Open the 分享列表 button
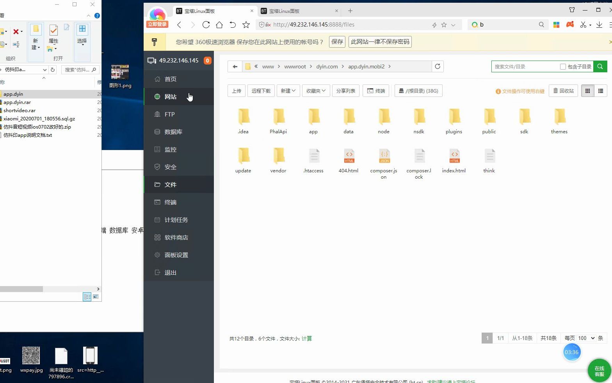The height and width of the screenshot is (383, 612). pos(346,91)
